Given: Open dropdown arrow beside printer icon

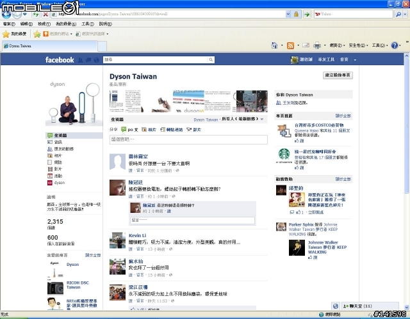Looking at the screenshot, I should pos(325,45).
